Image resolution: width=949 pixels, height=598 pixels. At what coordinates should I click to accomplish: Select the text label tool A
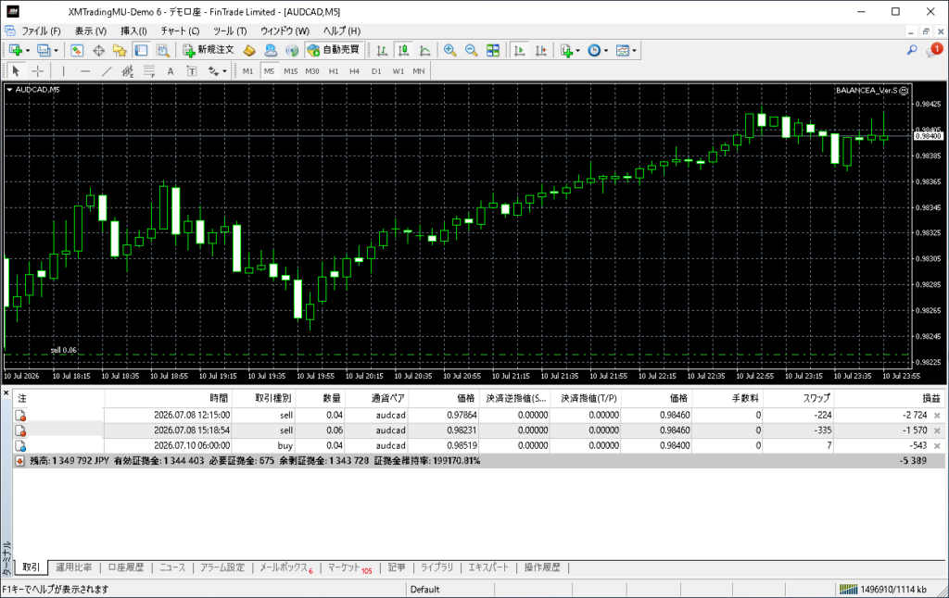pyautogui.click(x=171, y=71)
